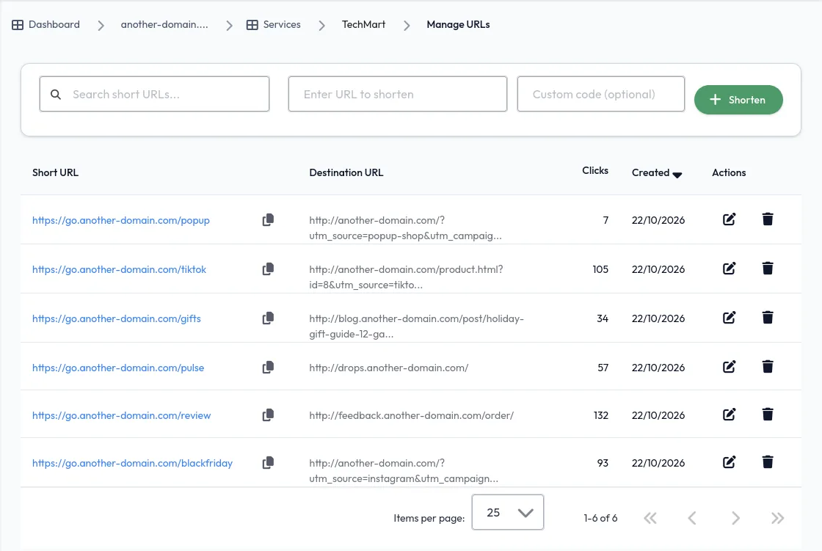Edit the popup short URL entry
Viewport: 822px width, 551px height.
coord(730,219)
